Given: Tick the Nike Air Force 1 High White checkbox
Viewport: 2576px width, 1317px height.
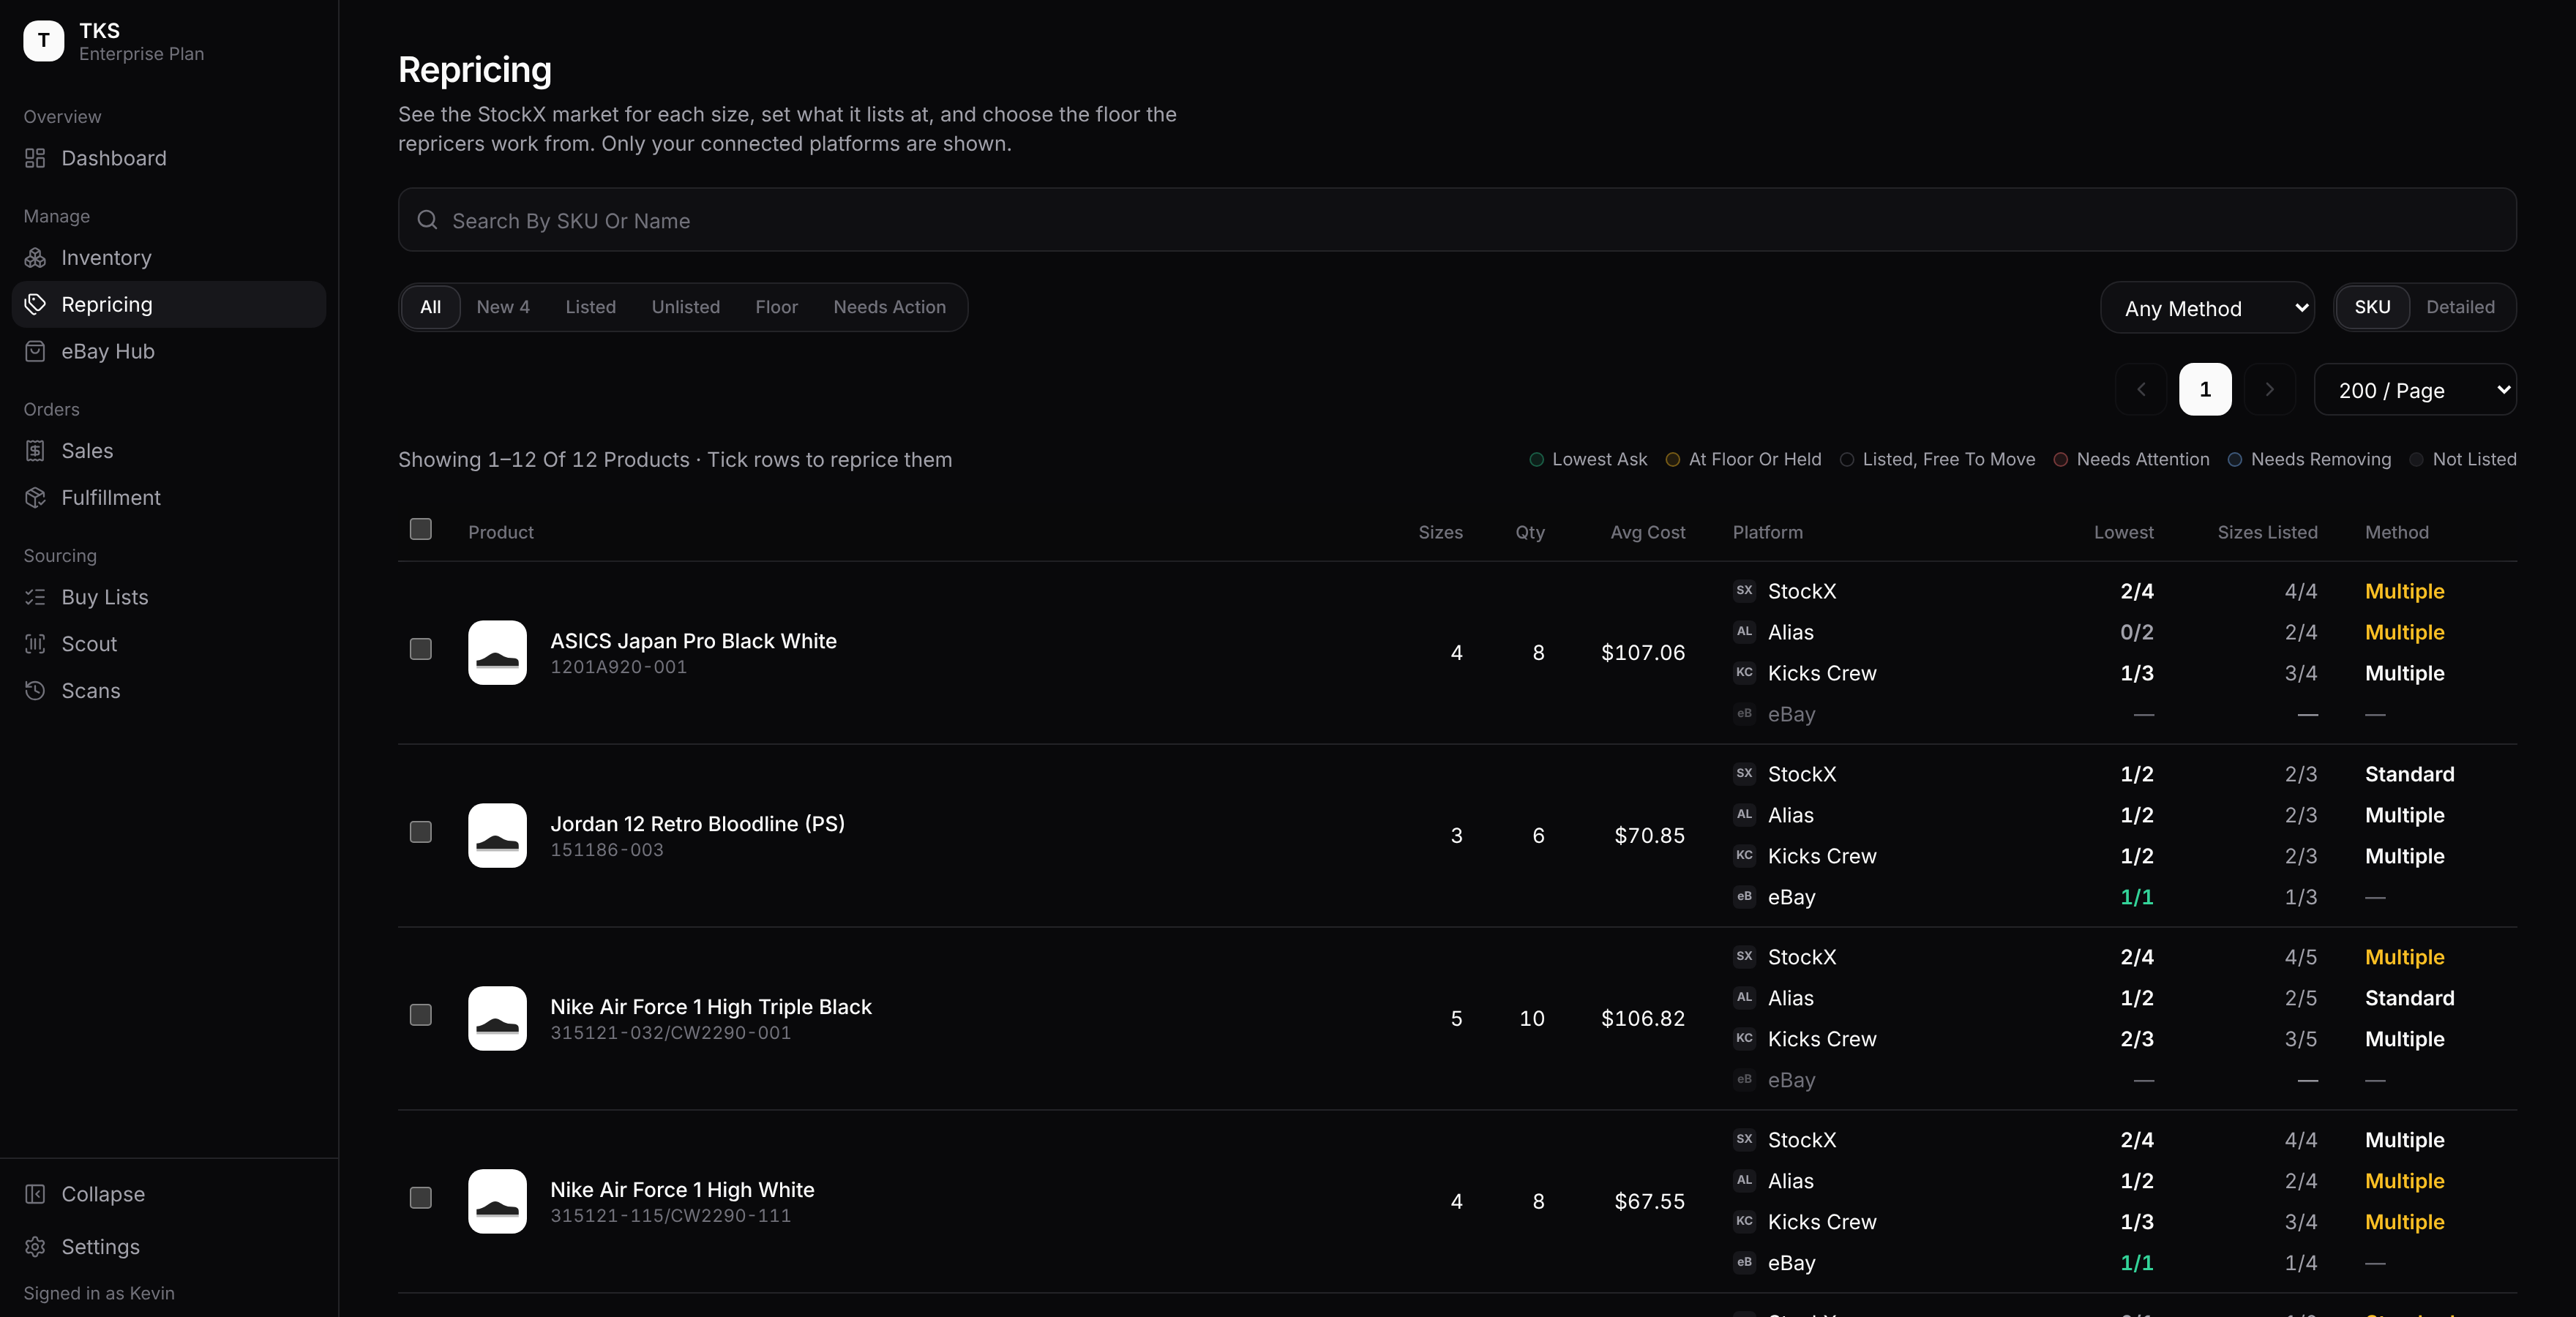Looking at the screenshot, I should coord(421,1198).
